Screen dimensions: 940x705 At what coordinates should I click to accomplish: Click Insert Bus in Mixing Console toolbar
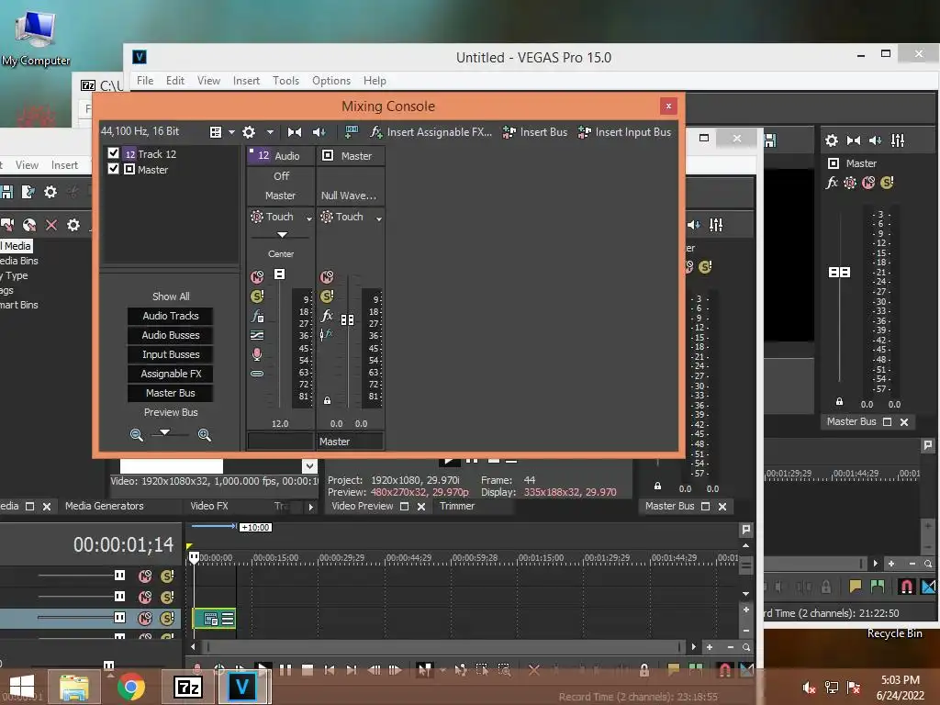click(x=535, y=132)
